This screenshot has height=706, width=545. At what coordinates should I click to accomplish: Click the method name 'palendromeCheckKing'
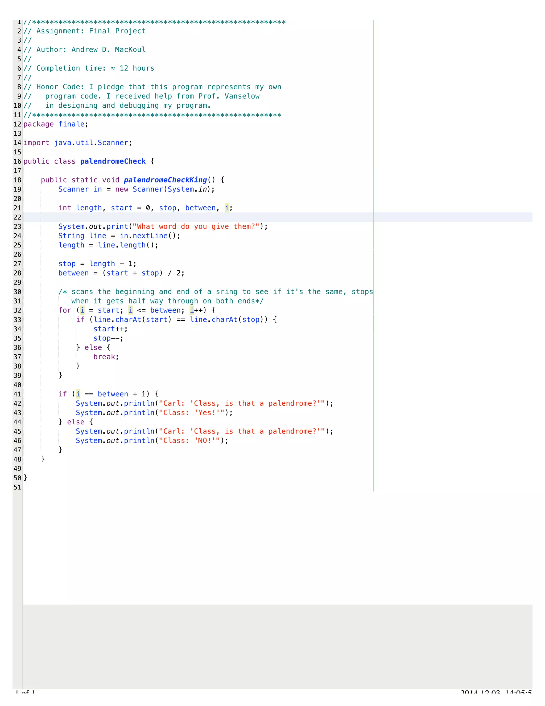pos(165,180)
